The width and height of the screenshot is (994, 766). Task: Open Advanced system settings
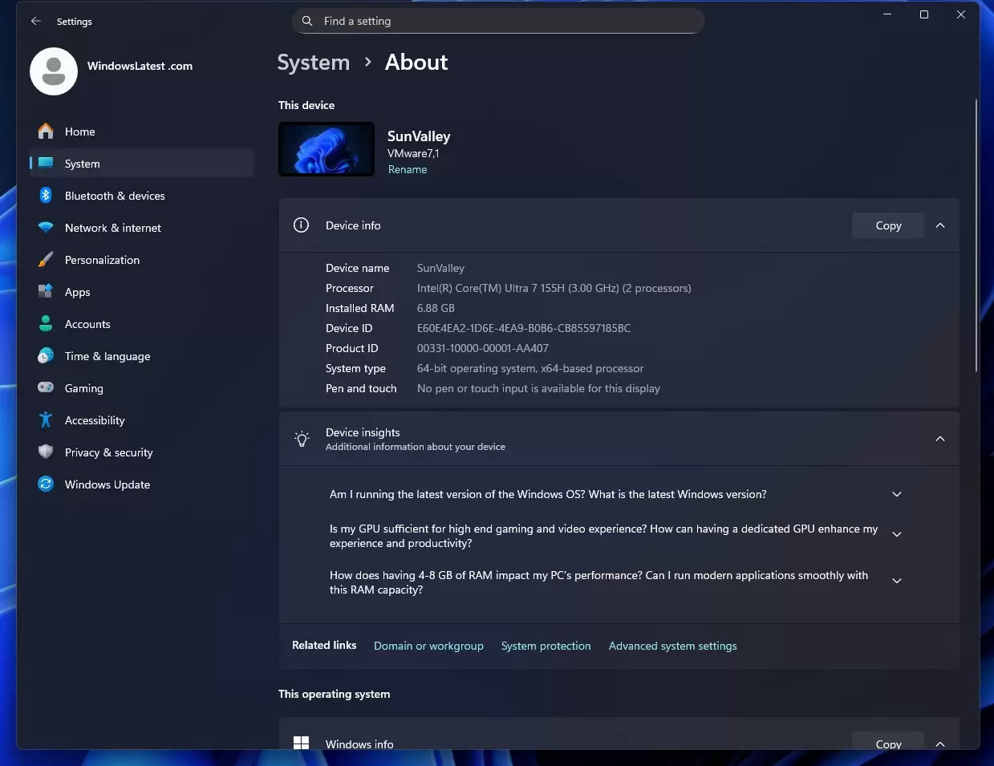coord(672,646)
